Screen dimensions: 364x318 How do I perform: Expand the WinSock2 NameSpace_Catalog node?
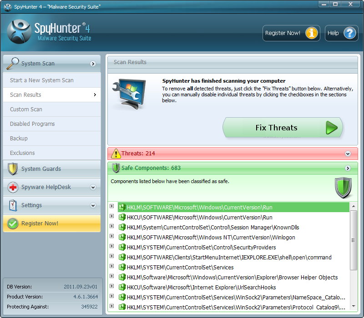click(111, 296)
